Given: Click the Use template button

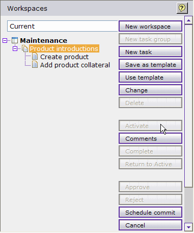Looking at the screenshot, I should pyautogui.click(x=150, y=77).
